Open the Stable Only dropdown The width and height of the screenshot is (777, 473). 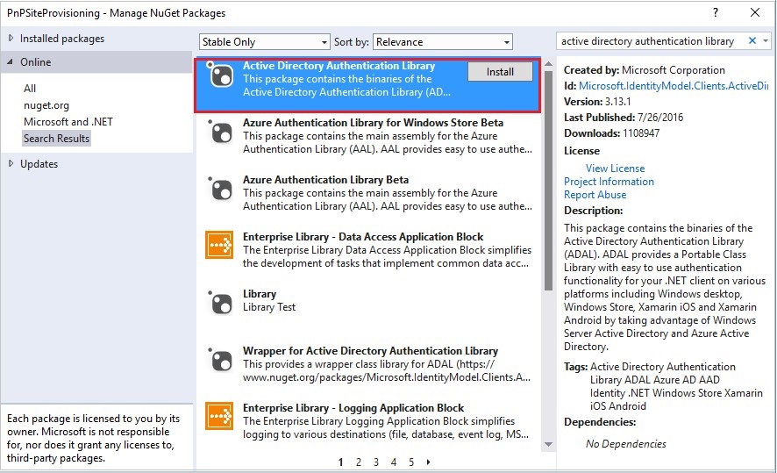pos(265,41)
